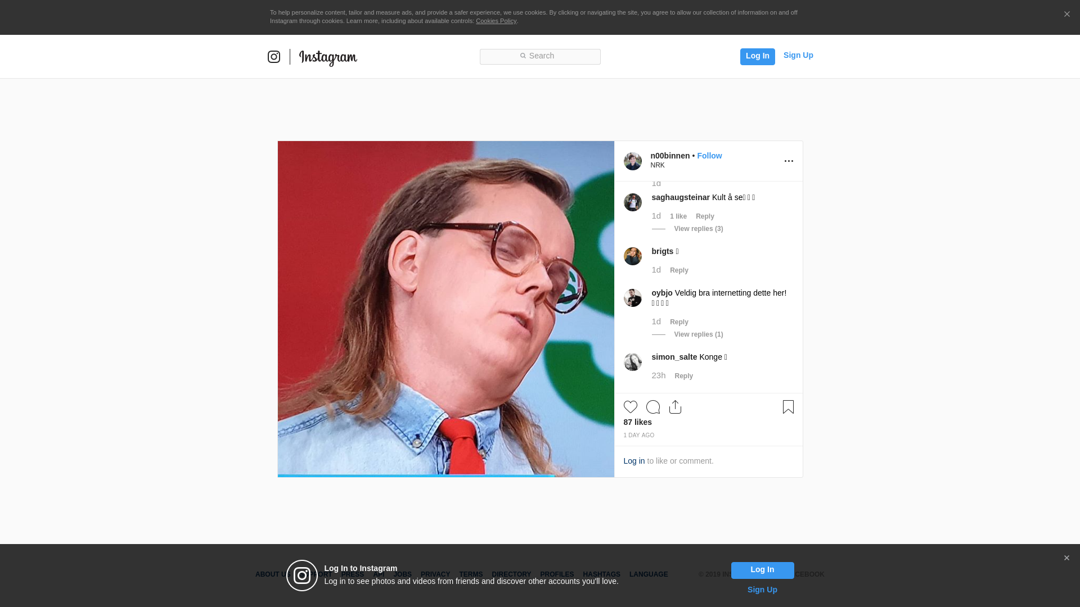Open the simon_salte username link

[x=674, y=357]
